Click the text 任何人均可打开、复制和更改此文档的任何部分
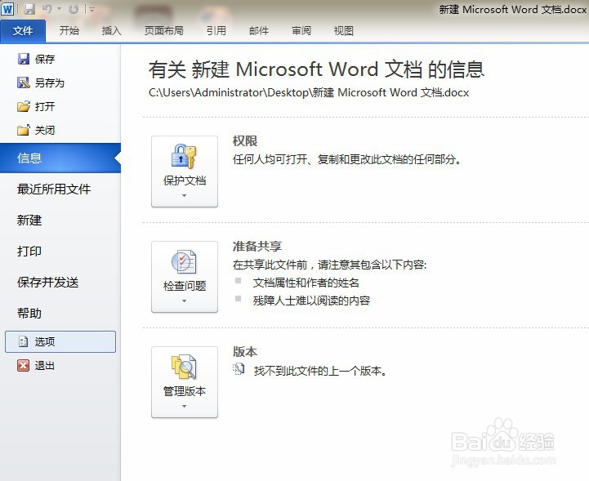This screenshot has height=481, width=589. click(346, 159)
